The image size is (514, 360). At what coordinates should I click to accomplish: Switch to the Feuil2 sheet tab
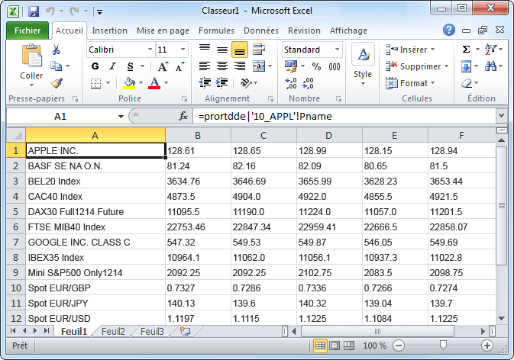(113, 332)
